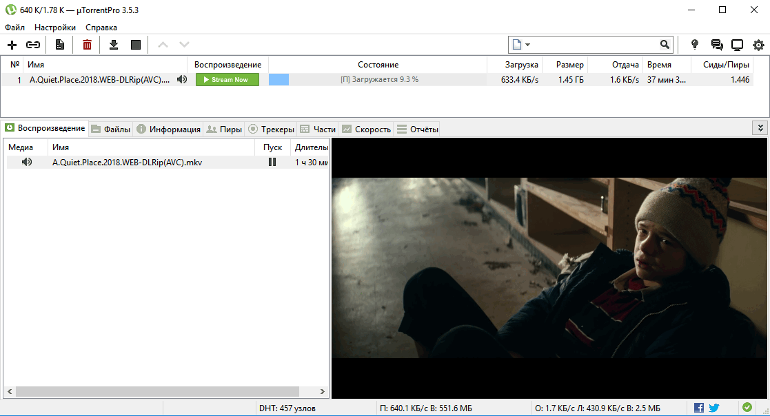This screenshot has width=770, height=416.
Task: Sort by Отдача column header
Action: click(x=616, y=65)
